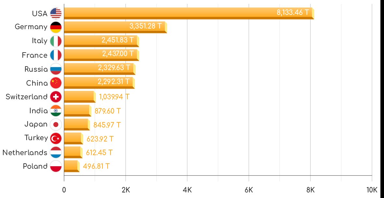The height and width of the screenshot is (198, 384).
Task: Select the Italy flag icon
Action: (x=56, y=41)
